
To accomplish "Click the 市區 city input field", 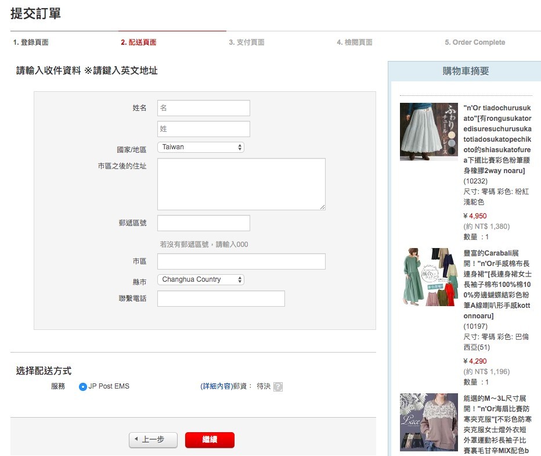I will pos(240,261).
